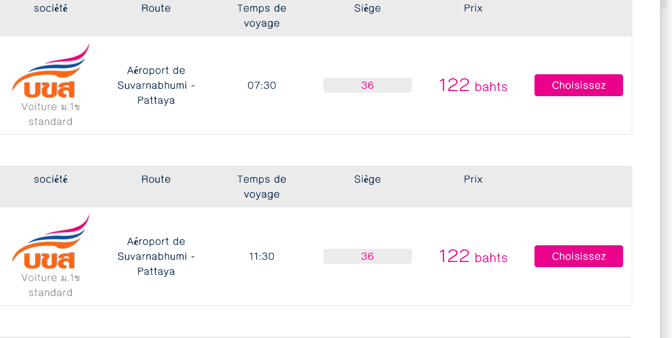Click 'Route' header in first table
The width and height of the screenshot is (672, 338).
(x=156, y=9)
